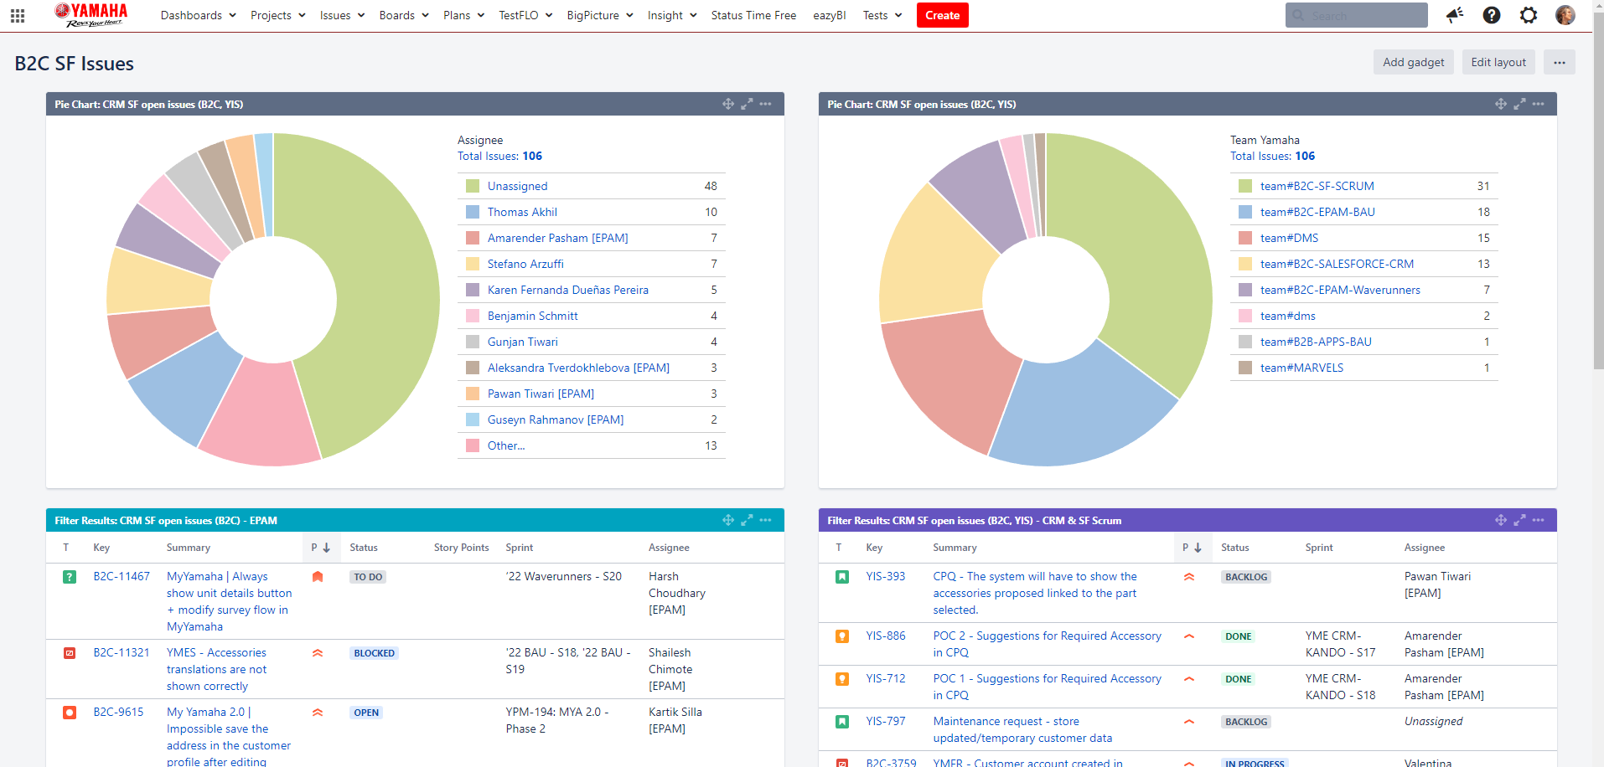Open issue B2C-11467 link
This screenshot has height=767, width=1604.
pyautogui.click(x=122, y=576)
